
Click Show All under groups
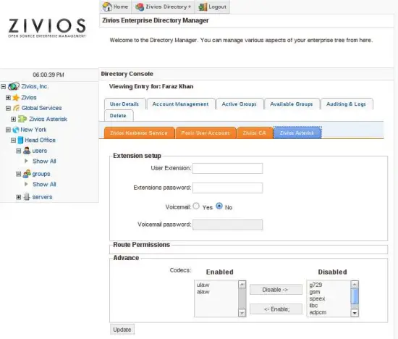pyautogui.click(x=44, y=184)
